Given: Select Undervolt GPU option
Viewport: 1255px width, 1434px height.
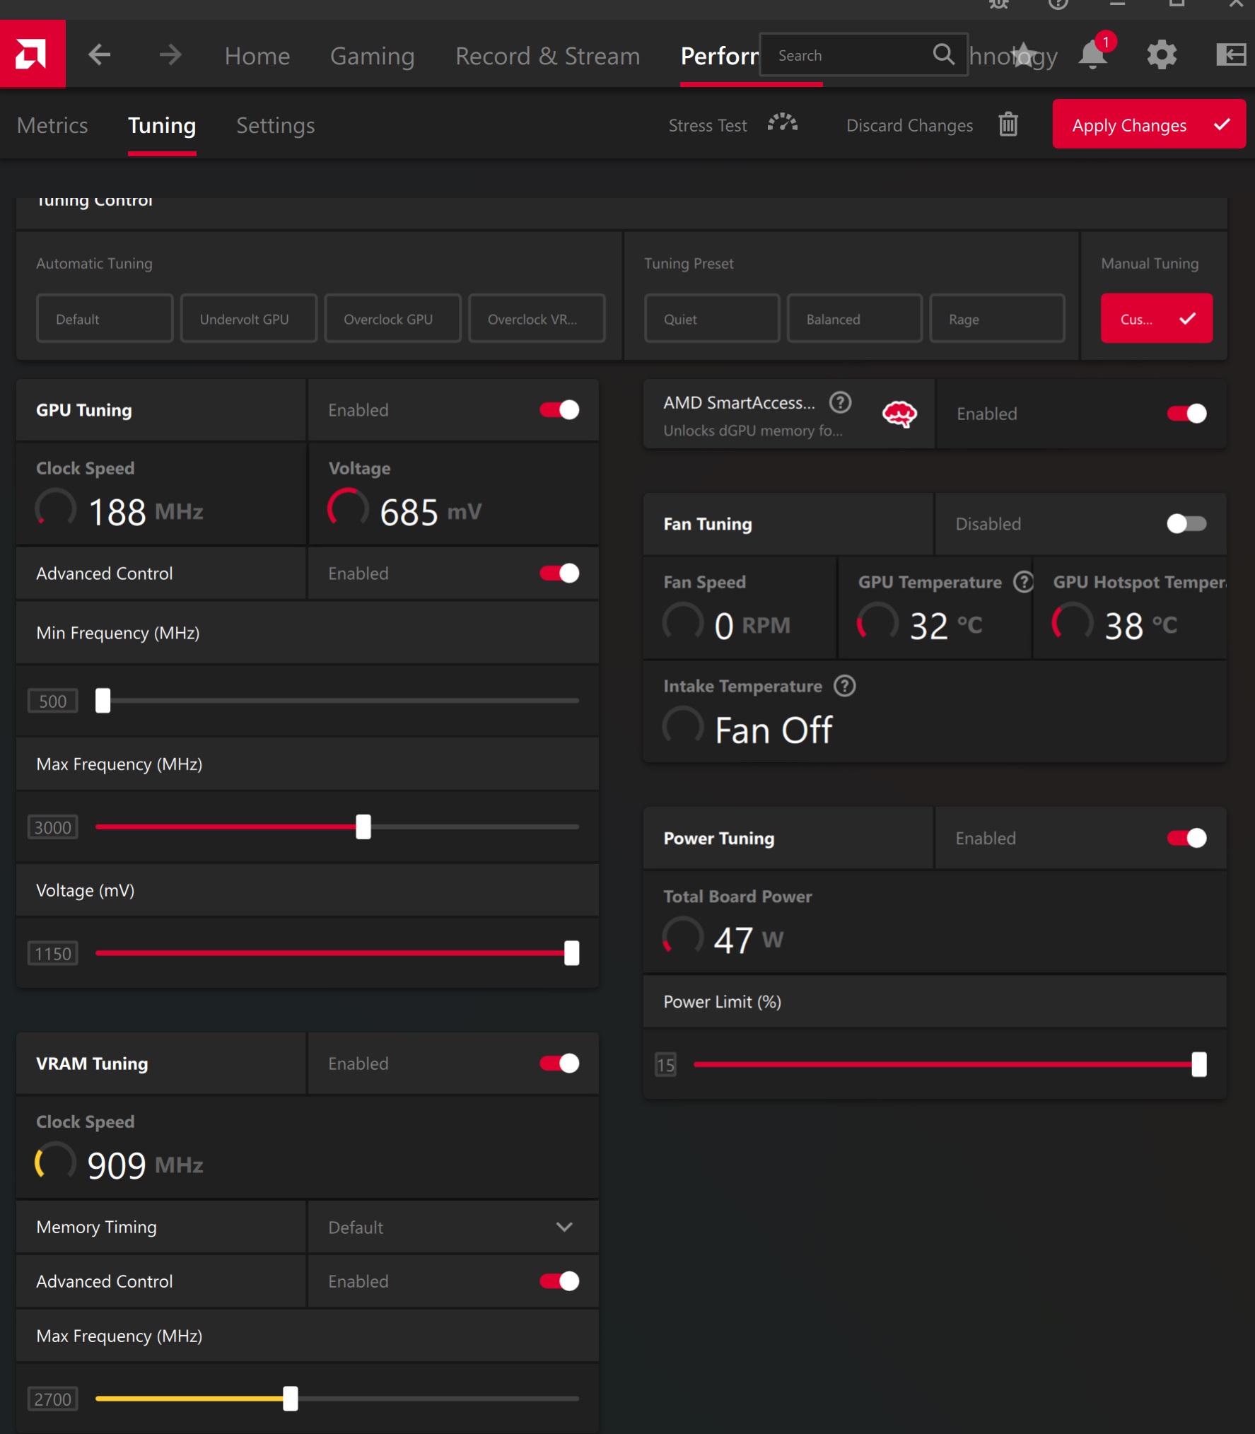Looking at the screenshot, I should 249,319.
